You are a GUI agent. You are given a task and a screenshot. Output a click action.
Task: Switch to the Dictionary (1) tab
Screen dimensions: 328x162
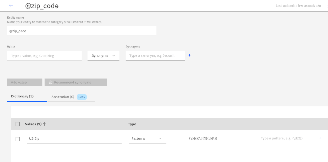click(27, 97)
